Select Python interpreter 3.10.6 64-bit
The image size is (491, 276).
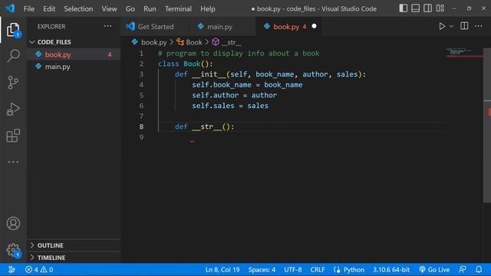(391, 269)
